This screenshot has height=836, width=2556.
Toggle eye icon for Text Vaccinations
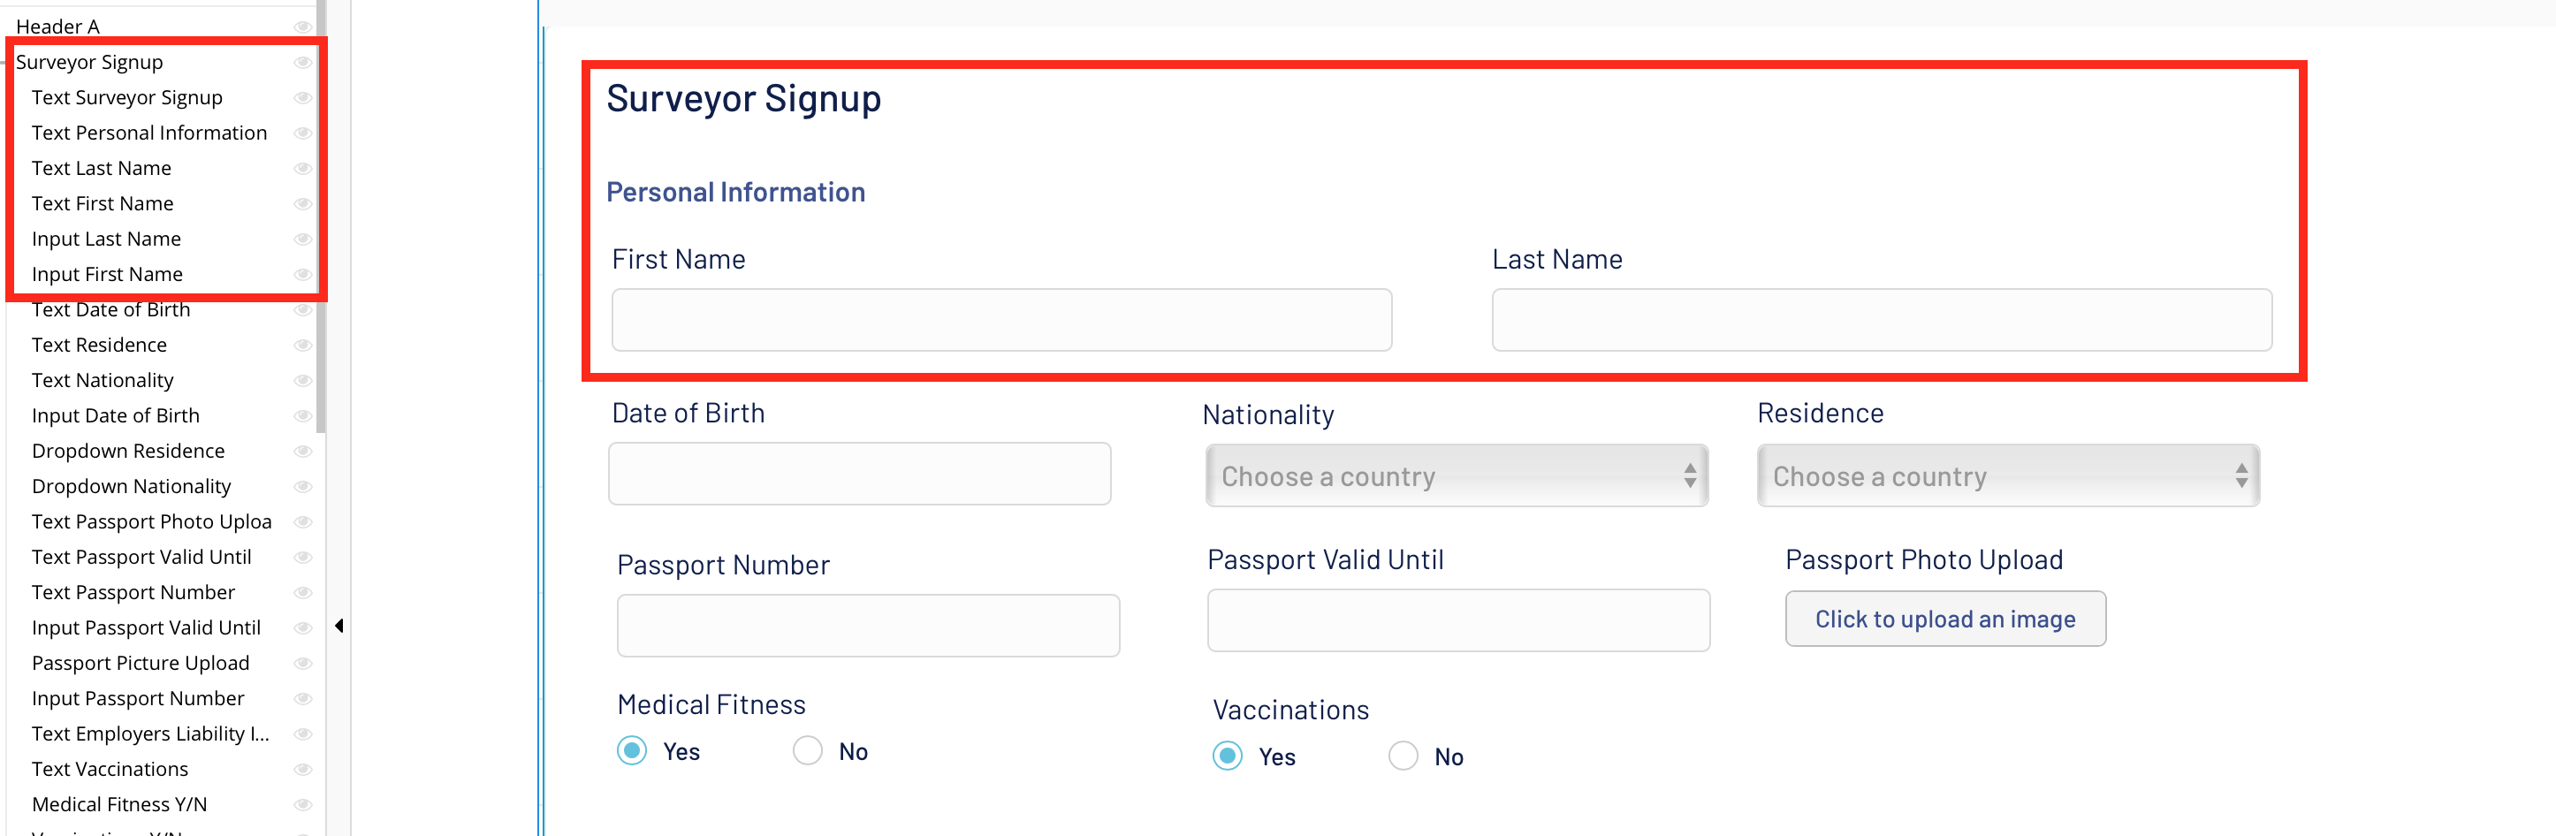pos(302,770)
